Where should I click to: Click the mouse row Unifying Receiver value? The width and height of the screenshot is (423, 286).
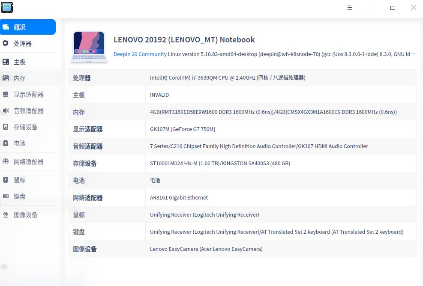click(204, 215)
